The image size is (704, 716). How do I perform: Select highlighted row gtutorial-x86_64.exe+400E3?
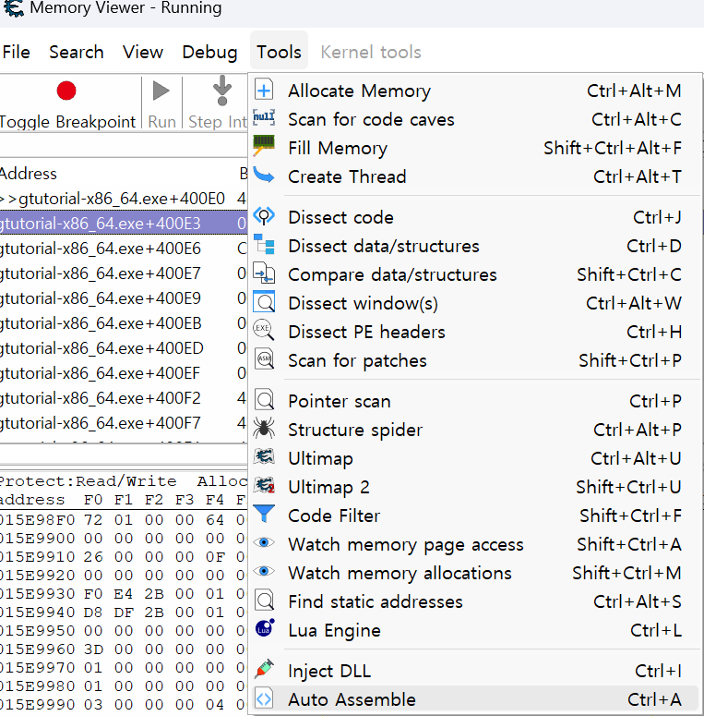pos(123,224)
